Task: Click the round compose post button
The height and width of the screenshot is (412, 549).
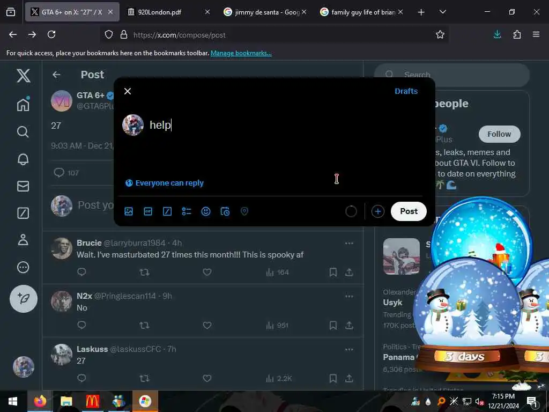Action: [x=24, y=298]
